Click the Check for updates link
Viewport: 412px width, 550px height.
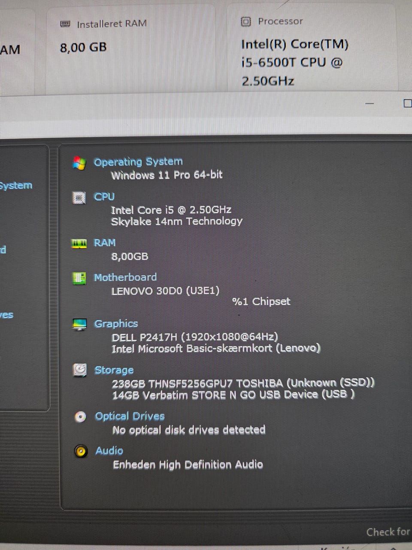click(388, 532)
